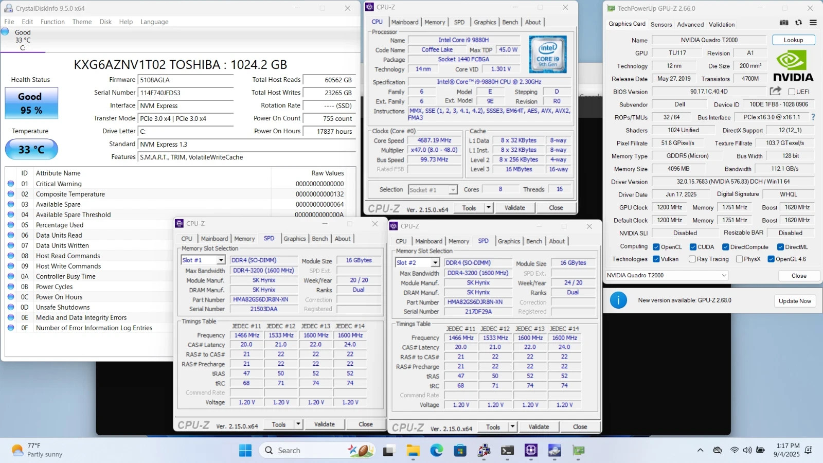Click the CPU-Z taskbar icon
Screen dimensions: 823x463
[x=531, y=451]
